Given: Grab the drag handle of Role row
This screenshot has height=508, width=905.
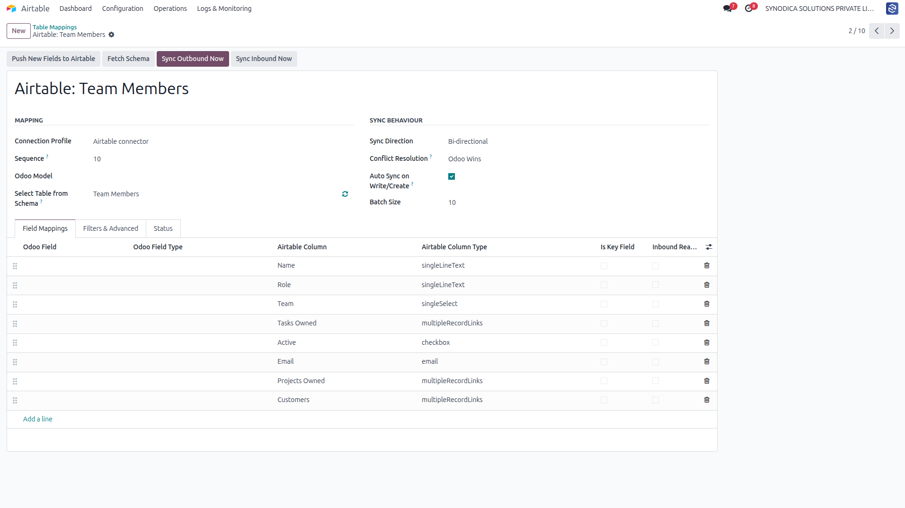Looking at the screenshot, I should (15, 285).
